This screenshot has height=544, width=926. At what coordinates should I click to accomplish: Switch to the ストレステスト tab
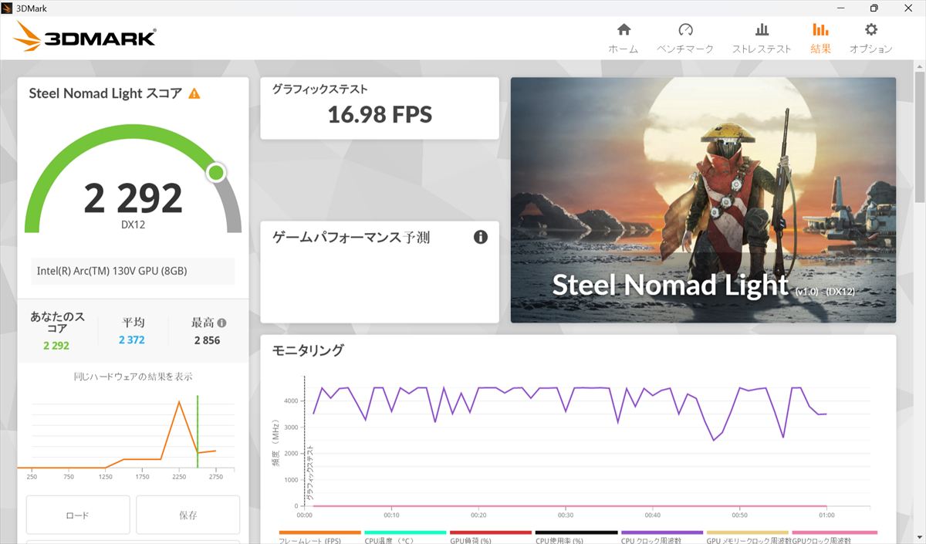coord(762,39)
